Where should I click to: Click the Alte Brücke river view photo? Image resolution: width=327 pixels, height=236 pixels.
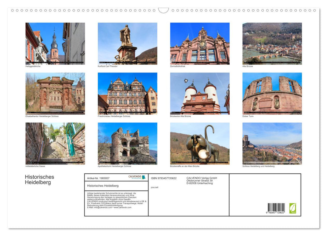(272, 44)
